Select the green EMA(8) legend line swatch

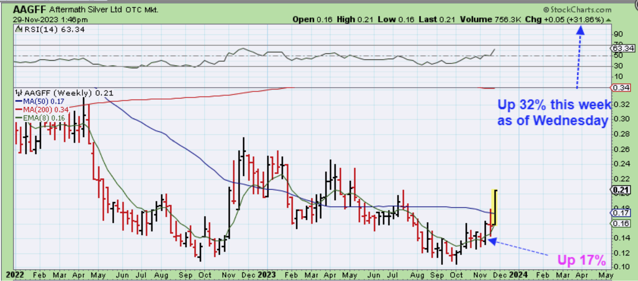[19, 118]
